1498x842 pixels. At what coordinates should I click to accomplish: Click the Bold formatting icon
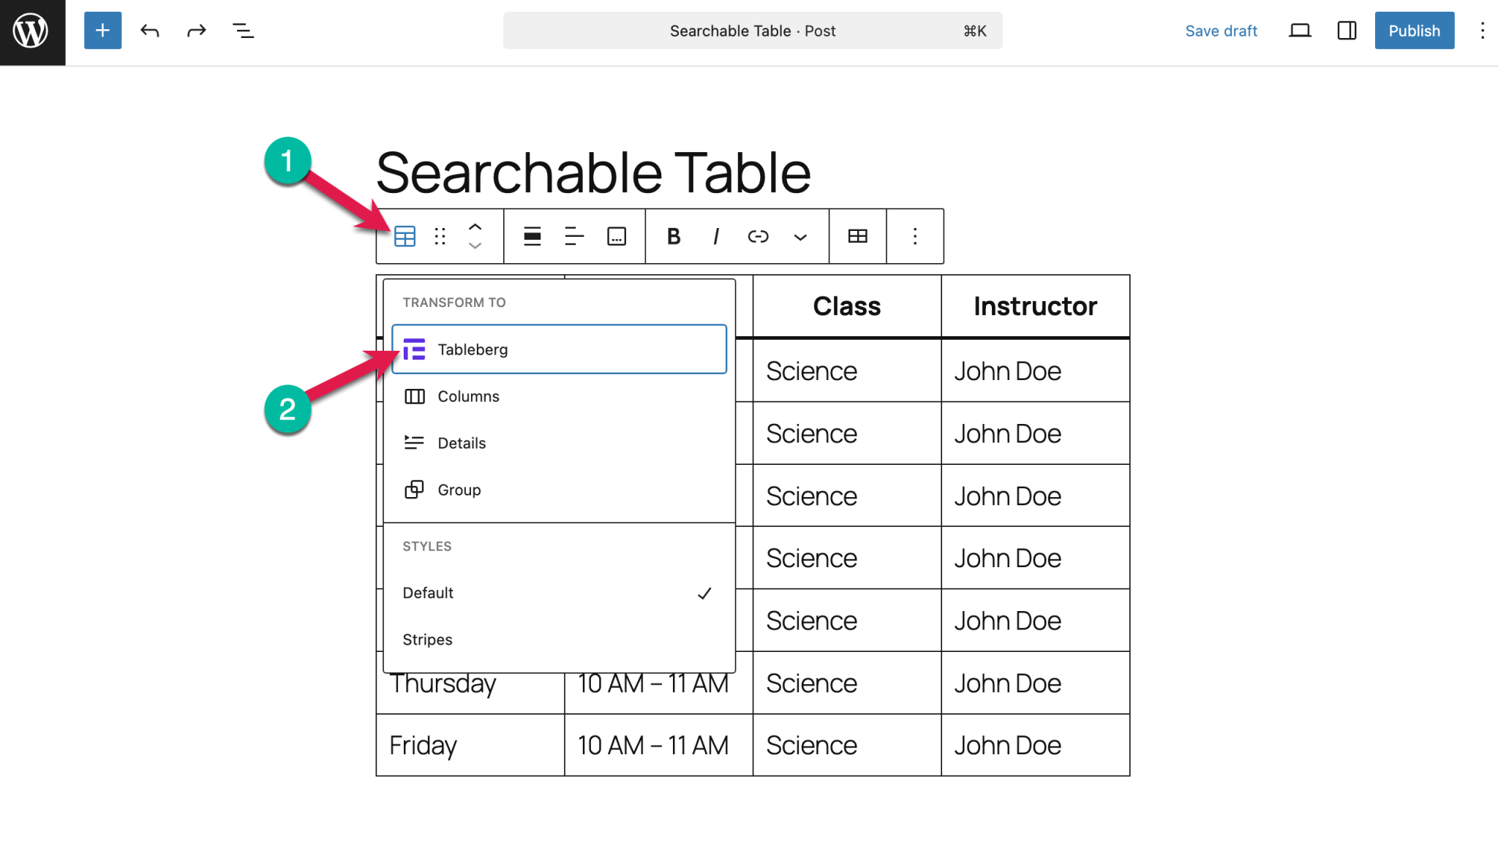(673, 236)
